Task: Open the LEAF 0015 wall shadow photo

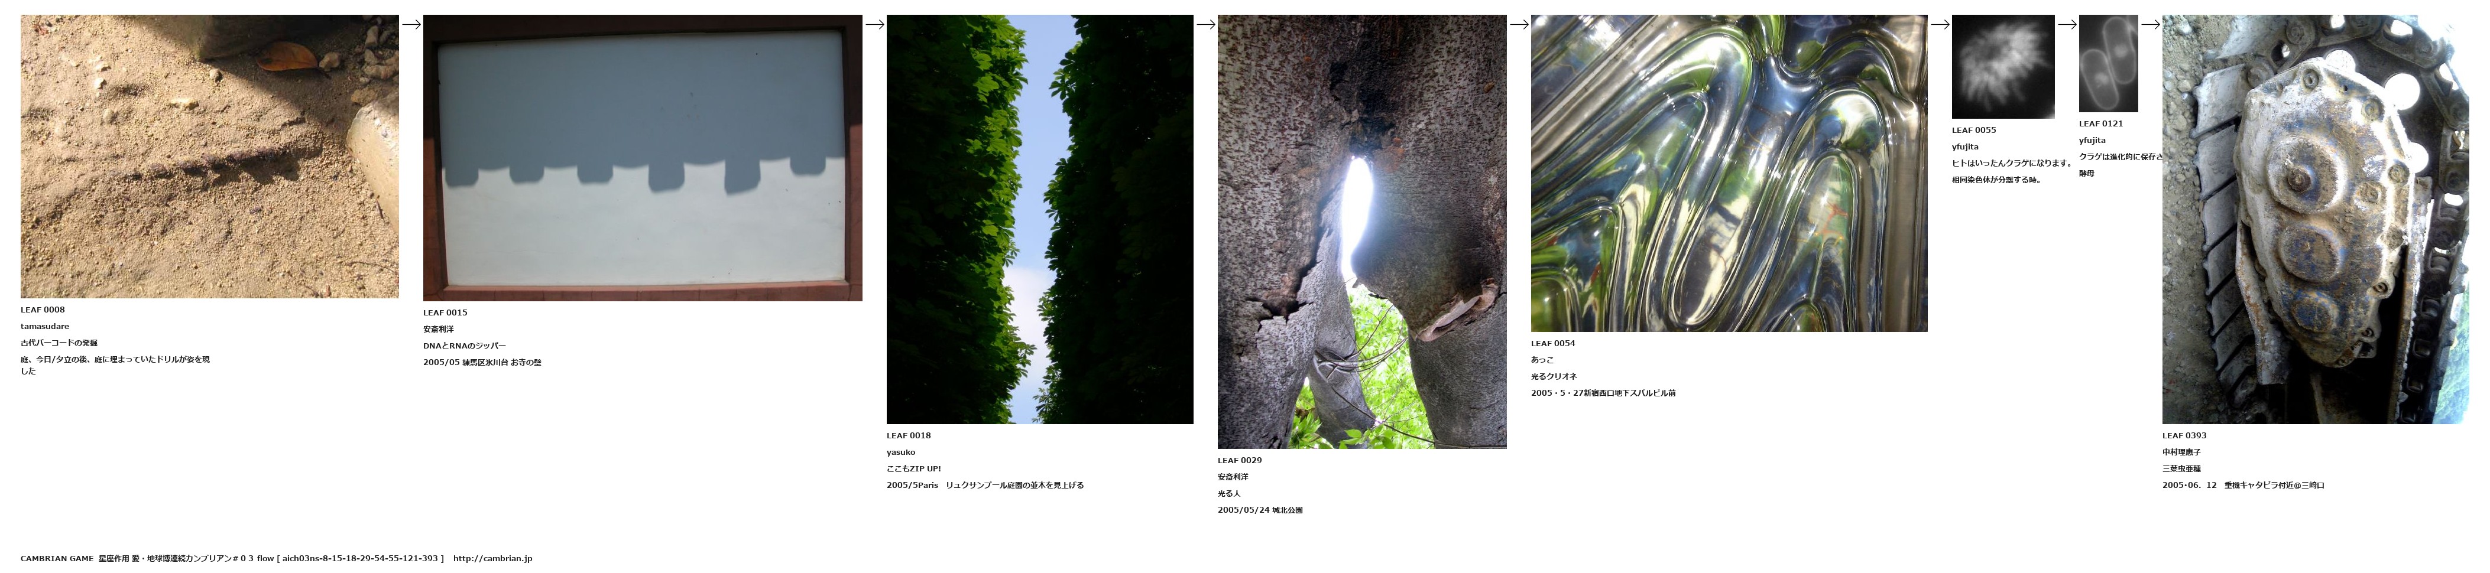Action: point(643,158)
